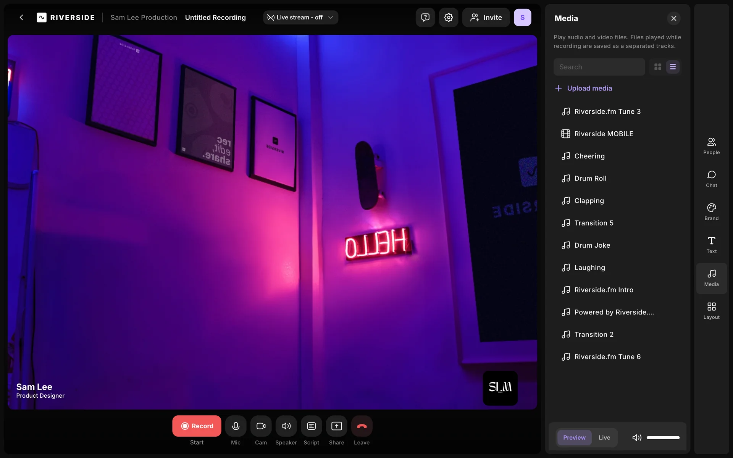This screenshot has width=733, height=458.
Task: Open the Layout panel icon
Action: click(711, 310)
